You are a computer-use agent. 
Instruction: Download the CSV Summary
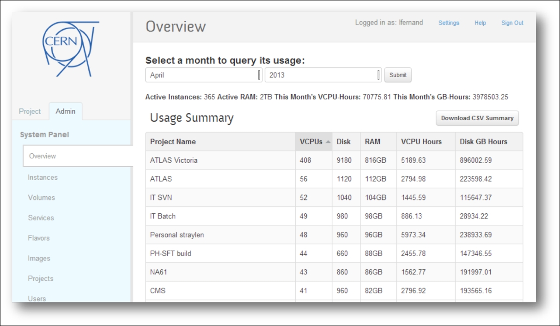[477, 118]
